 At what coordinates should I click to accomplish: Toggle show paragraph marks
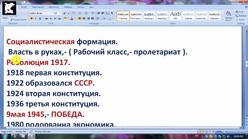[112, 13]
